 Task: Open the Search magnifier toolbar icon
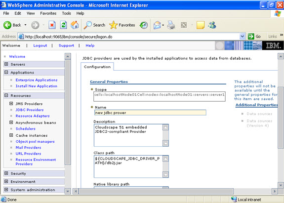(87, 25)
